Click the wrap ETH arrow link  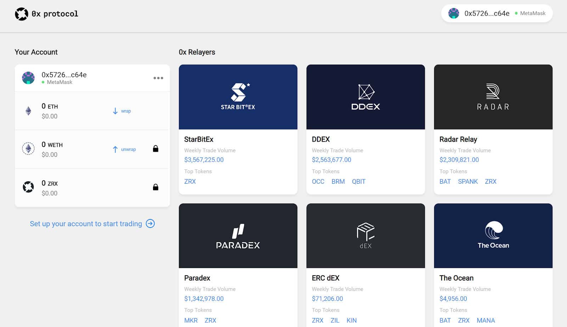[122, 111]
